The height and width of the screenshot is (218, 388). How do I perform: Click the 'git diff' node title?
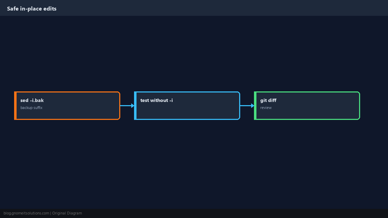coord(268,100)
